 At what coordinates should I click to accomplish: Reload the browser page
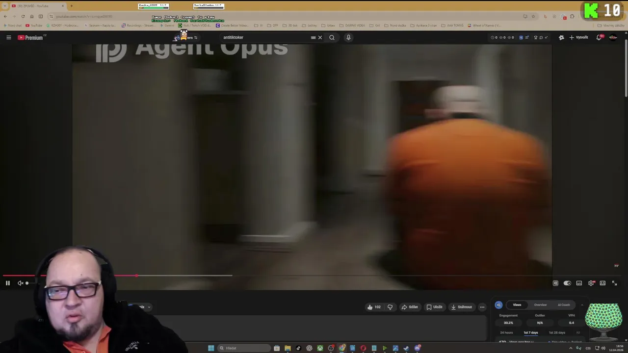(x=23, y=16)
